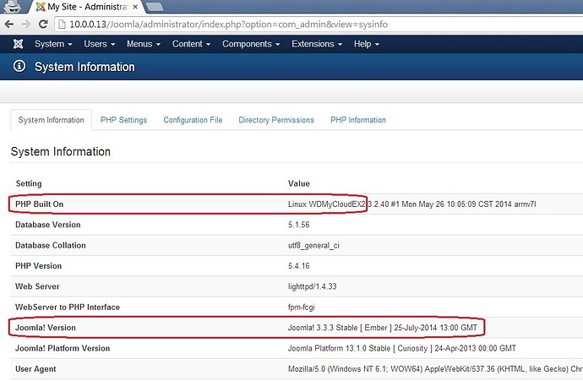Click the lighttpd/1.4.33 value
Image resolution: width=583 pixels, height=381 pixels.
pyautogui.click(x=312, y=286)
